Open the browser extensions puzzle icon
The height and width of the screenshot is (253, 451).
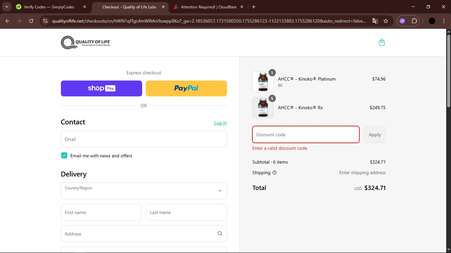[414, 21]
